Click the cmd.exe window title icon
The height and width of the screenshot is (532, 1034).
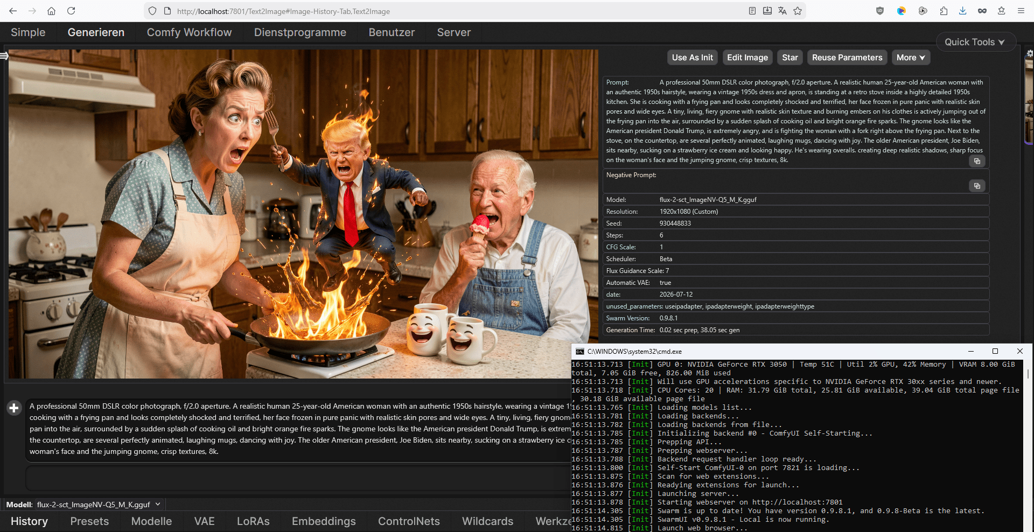[x=579, y=352]
